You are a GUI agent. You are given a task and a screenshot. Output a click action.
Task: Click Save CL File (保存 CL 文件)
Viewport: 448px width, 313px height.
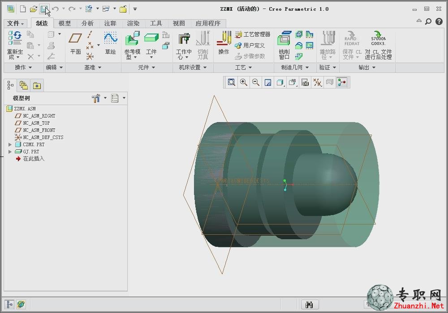(352, 45)
